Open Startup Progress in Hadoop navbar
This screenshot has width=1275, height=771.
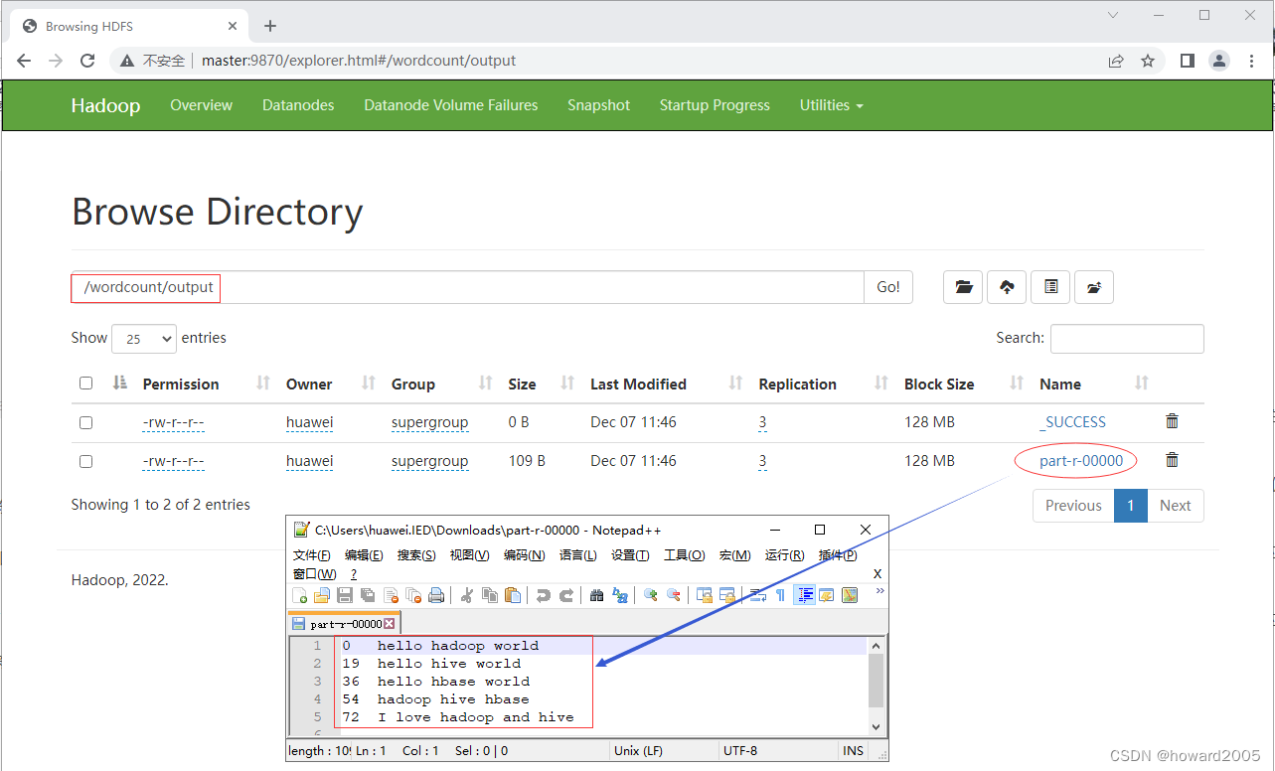(715, 105)
